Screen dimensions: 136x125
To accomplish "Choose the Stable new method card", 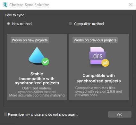I will pyautogui.click(x=37, y=67).
